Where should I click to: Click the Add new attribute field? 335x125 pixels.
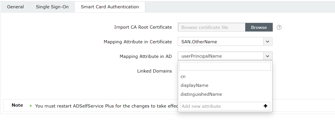(x=221, y=106)
